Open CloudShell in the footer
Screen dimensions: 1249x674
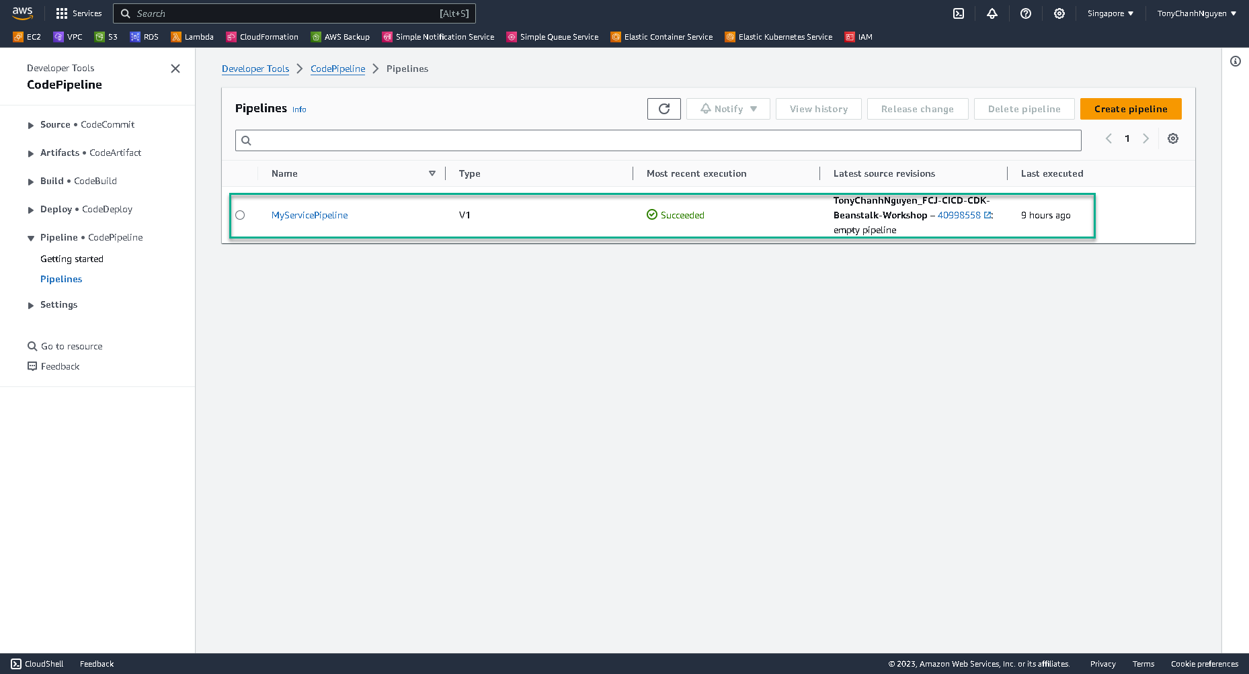[x=38, y=664]
